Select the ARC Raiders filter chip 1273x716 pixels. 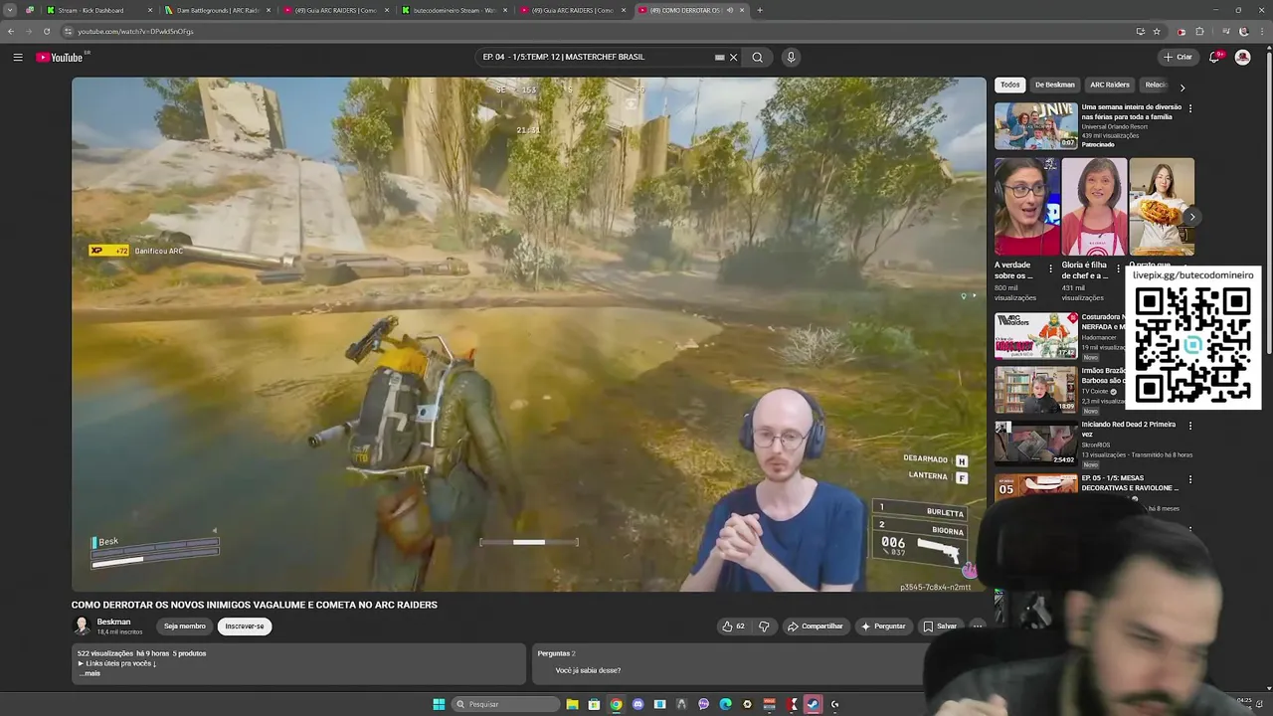(x=1109, y=85)
